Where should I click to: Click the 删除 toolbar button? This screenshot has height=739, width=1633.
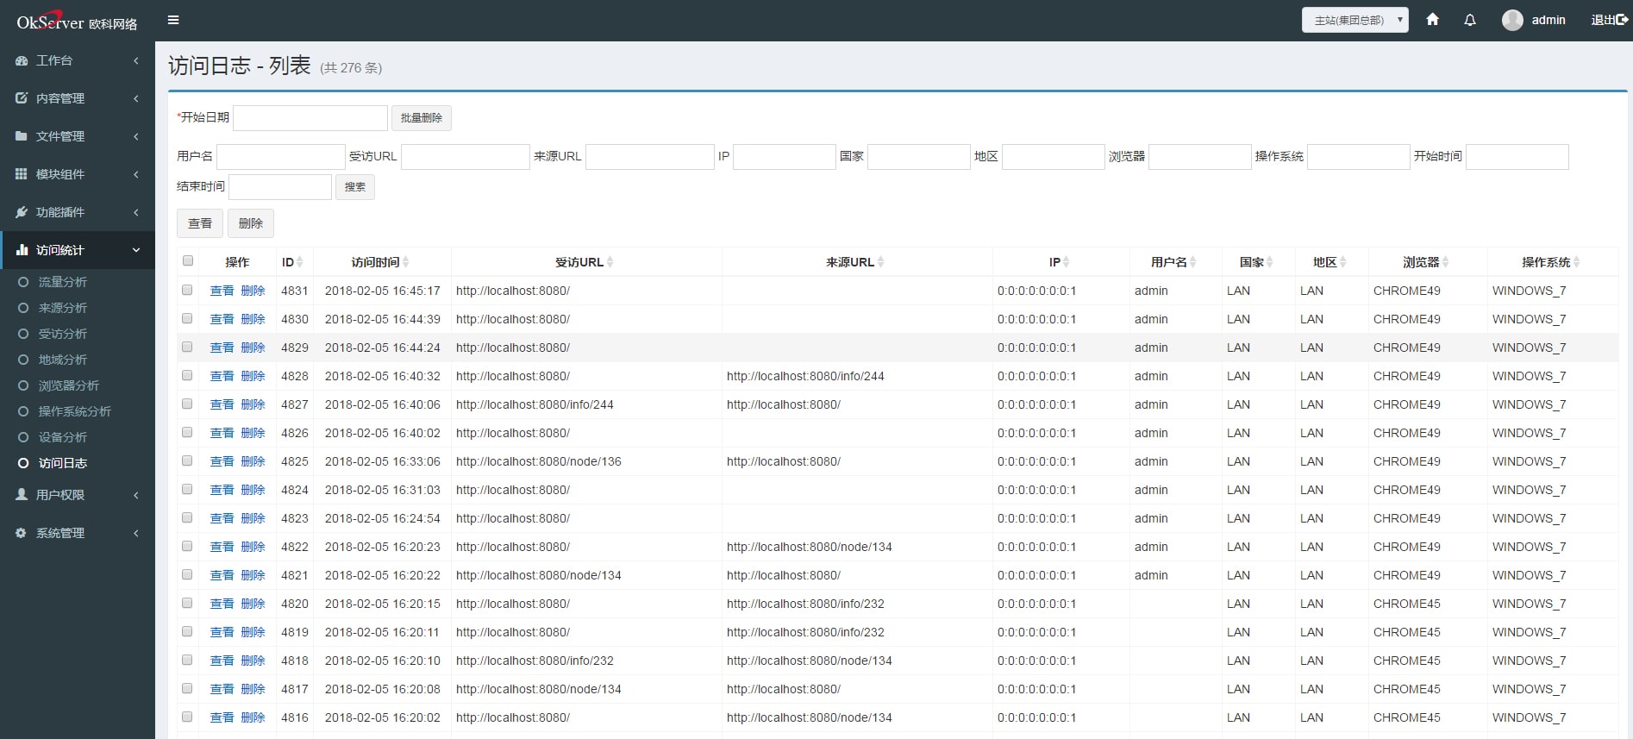pos(251,223)
